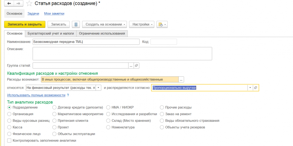The height and width of the screenshot is (146, 293).
Task: Select the Организация analytics type
Action: [9, 114]
